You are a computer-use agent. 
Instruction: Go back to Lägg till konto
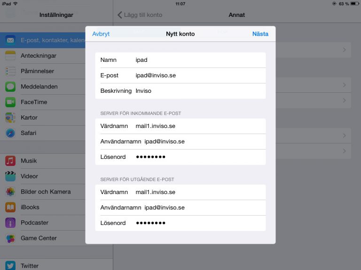click(140, 15)
